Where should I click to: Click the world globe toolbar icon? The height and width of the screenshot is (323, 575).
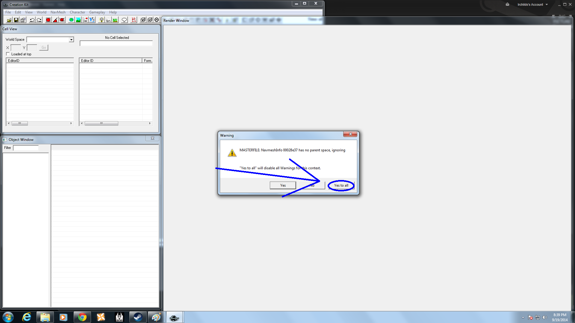(71, 20)
